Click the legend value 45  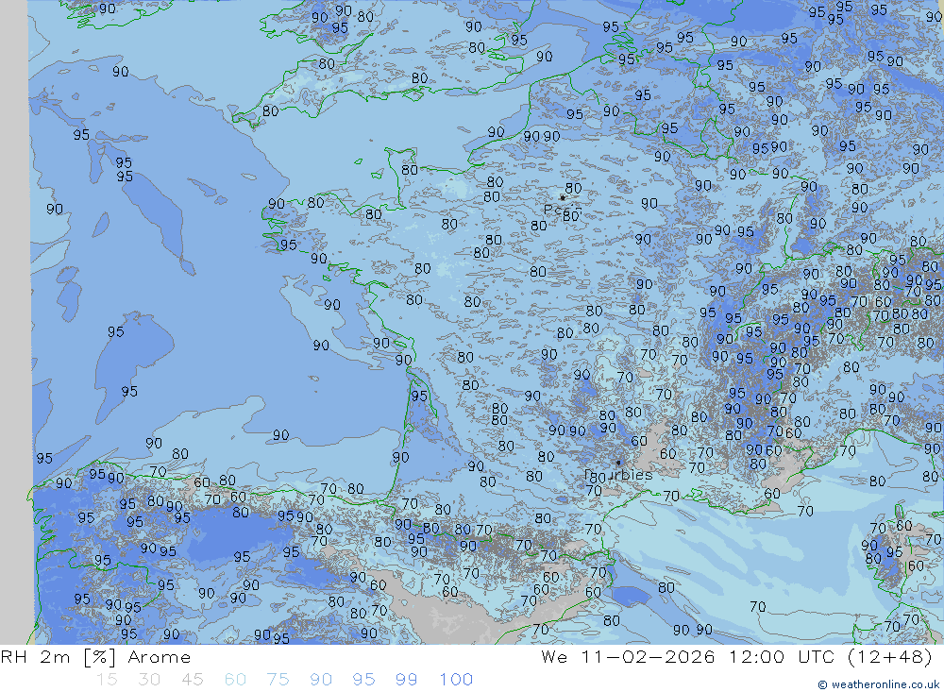click(192, 680)
